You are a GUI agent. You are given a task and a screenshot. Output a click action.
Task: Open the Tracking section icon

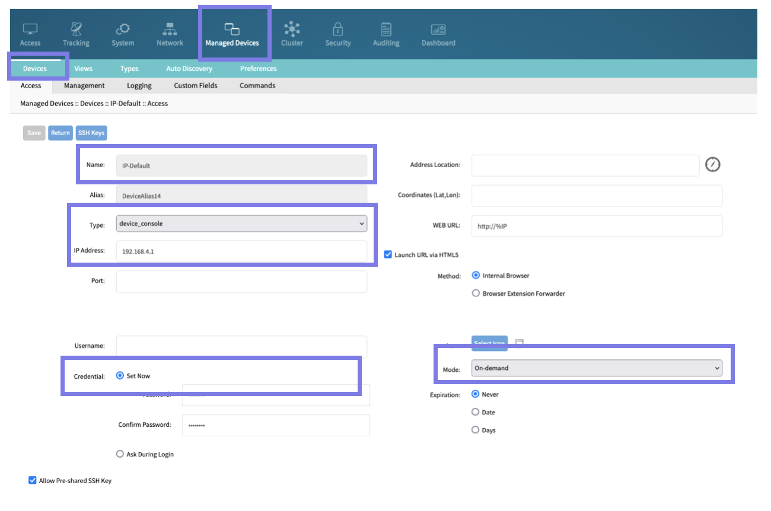[x=76, y=35]
